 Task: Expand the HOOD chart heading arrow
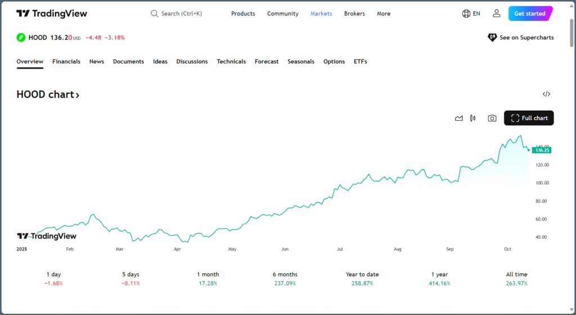(x=77, y=95)
